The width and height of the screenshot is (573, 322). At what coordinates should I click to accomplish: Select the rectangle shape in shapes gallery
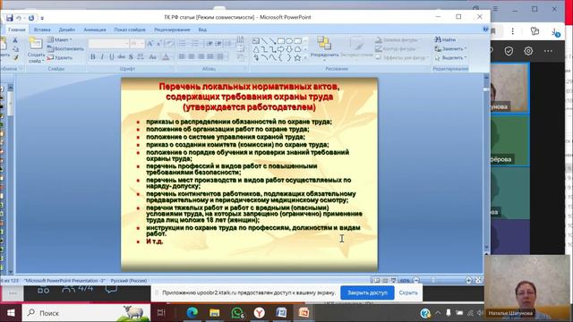[280, 41]
